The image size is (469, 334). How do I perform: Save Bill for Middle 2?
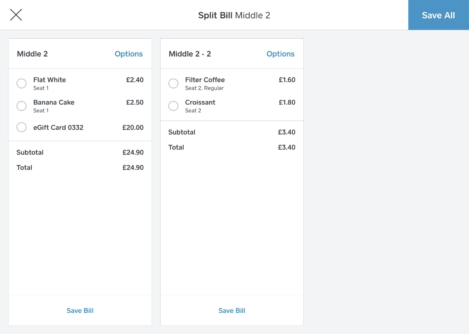pyautogui.click(x=80, y=311)
